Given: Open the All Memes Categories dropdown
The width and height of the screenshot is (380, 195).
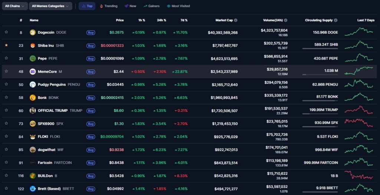Looking at the screenshot, I should [x=50, y=6].
